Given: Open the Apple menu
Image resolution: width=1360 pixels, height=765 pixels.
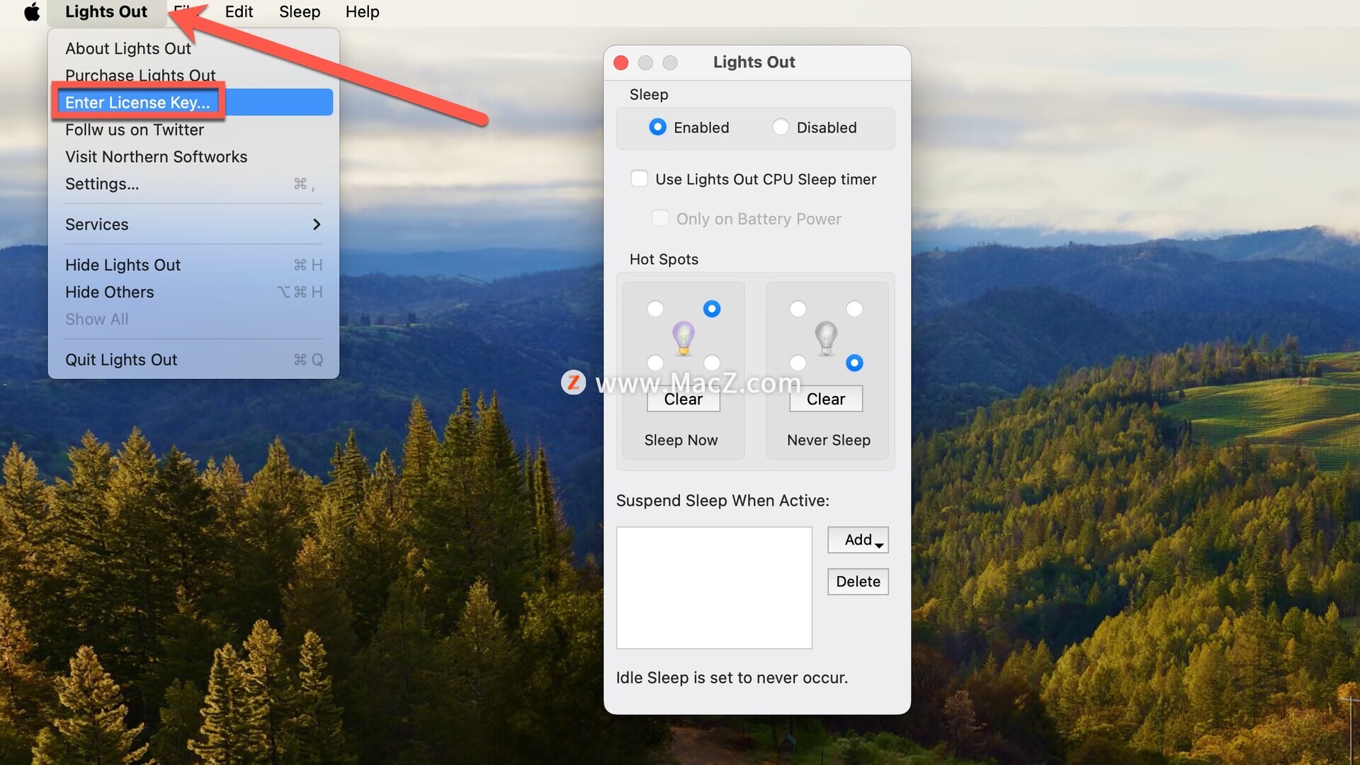Looking at the screenshot, I should tap(32, 12).
